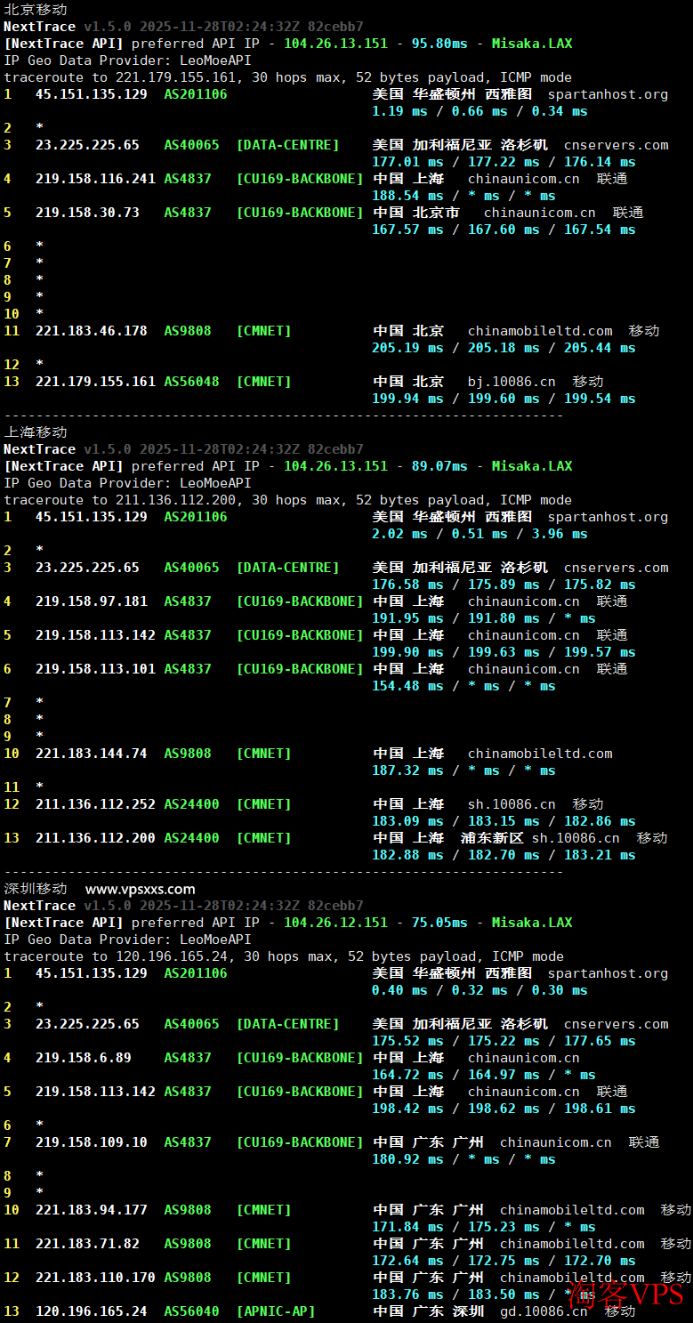
Task: Select the 北京移动 section heading
Action: 36,9
